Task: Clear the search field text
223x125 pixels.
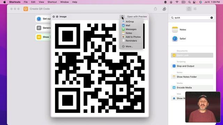Action: (x=212, y=18)
